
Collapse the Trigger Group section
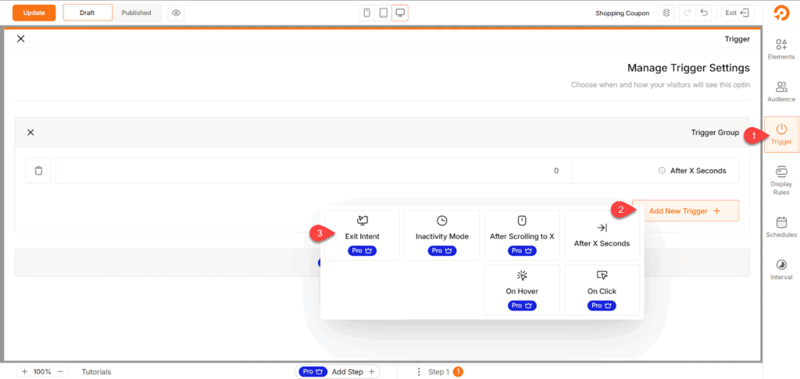coord(30,133)
